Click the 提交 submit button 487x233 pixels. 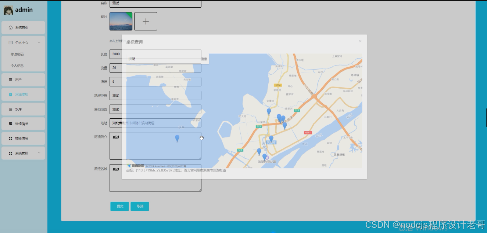tap(120, 206)
